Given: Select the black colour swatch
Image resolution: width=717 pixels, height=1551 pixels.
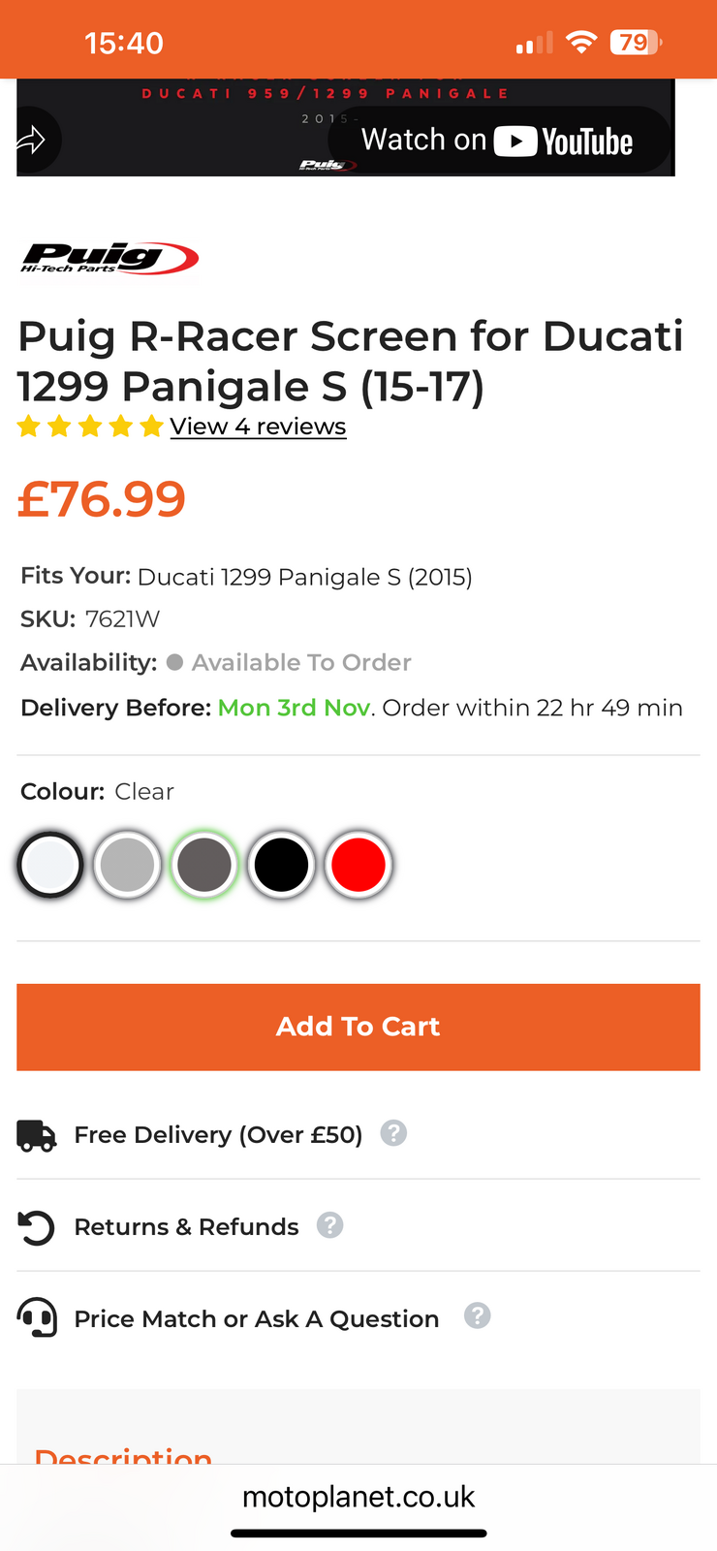Looking at the screenshot, I should (x=281, y=865).
